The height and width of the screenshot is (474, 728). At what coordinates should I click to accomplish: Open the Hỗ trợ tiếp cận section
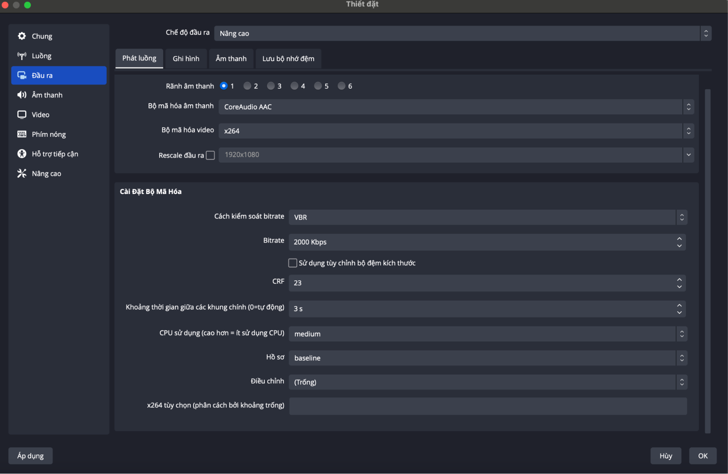tap(59, 154)
